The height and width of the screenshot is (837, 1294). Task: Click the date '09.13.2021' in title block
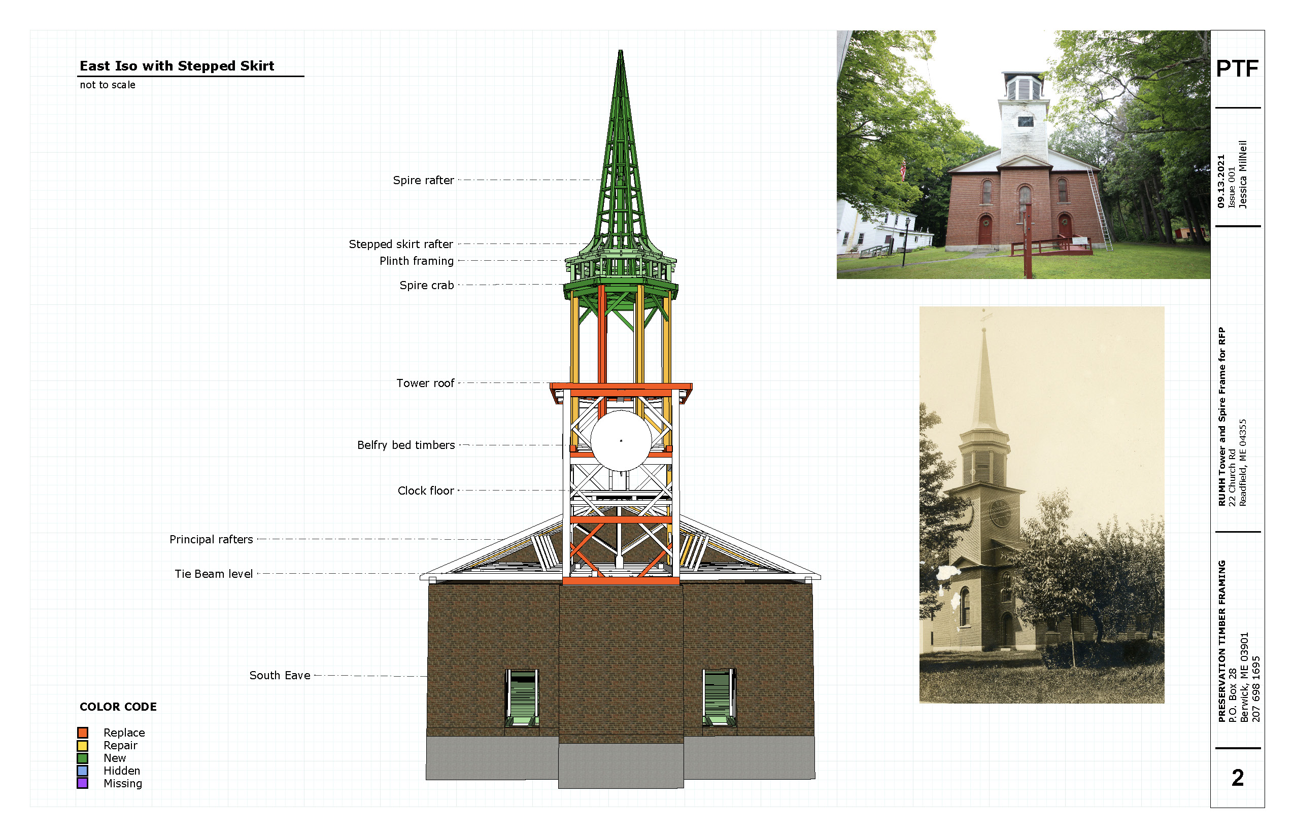tap(1221, 181)
